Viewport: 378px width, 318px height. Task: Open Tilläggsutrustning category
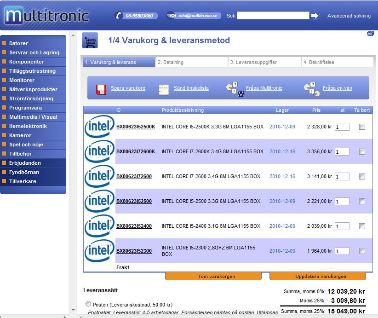click(x=33, y=71)
